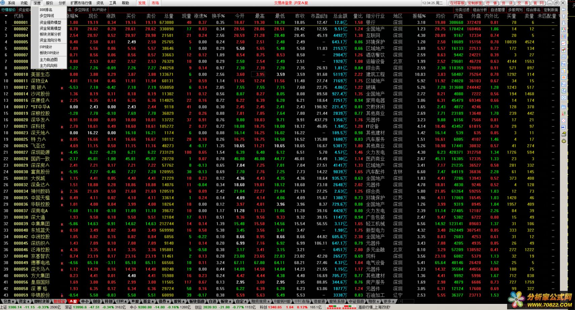
Task: Sort by the 换手% column header
Action: [x=218, y=16]
